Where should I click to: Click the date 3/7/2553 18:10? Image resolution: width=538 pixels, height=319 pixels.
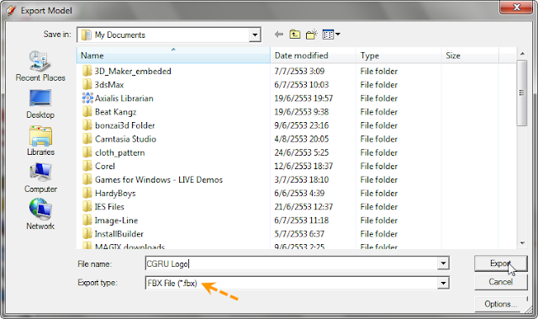point(301,179)
